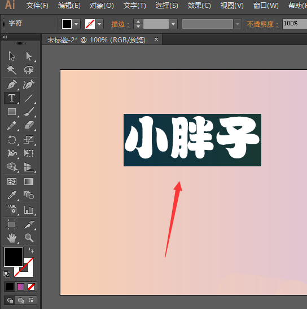Select the Pencil tool

[12, 125]
